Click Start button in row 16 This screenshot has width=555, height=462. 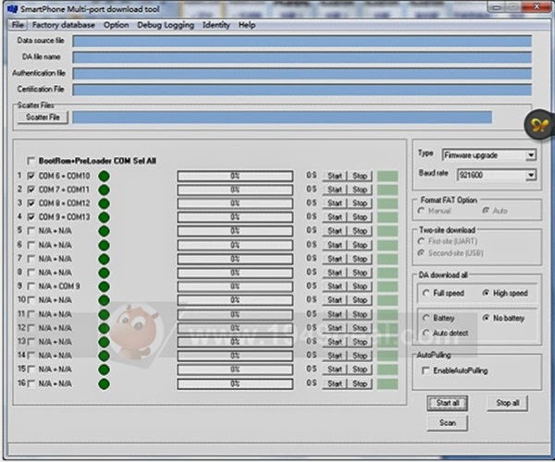click(x=335, y=383)
